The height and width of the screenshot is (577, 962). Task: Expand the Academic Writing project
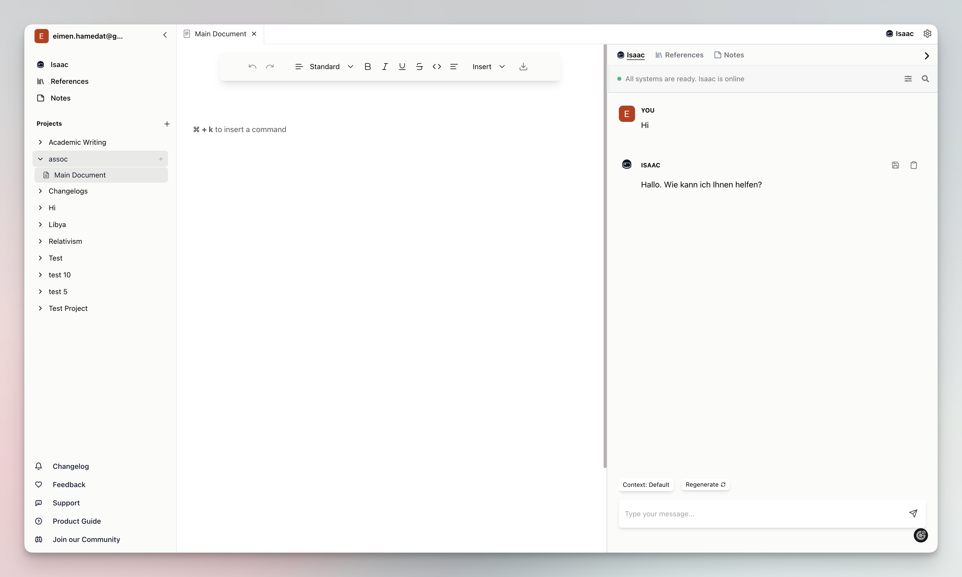click(77, 142)
